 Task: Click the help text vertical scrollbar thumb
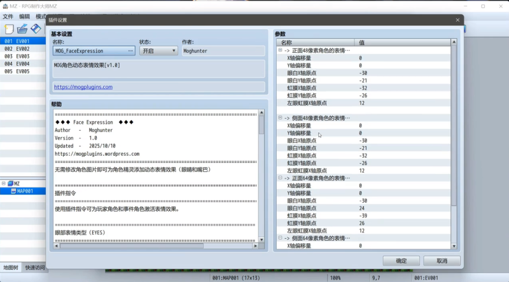[x=261, y=124]
